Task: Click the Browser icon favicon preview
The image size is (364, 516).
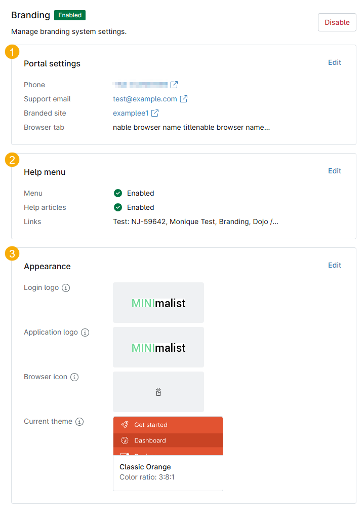Action: [x=158, y=392]
